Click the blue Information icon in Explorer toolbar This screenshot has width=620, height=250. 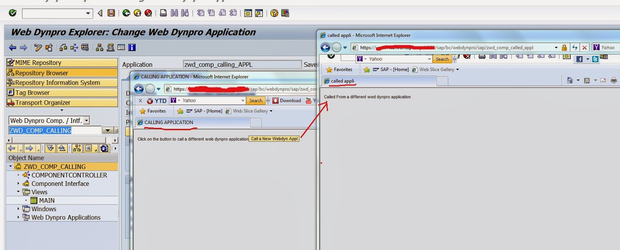(x=132, y=48)
